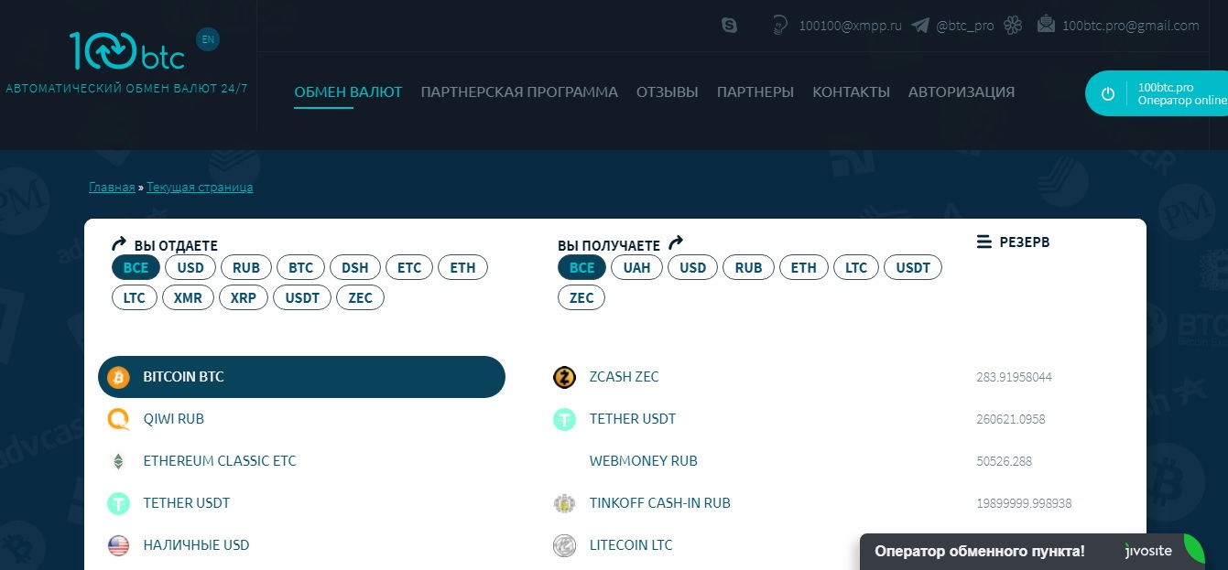Click the Telegram icon beside @btc_pro
Screen dimensions: 1228x570
(x=920, y=26)
